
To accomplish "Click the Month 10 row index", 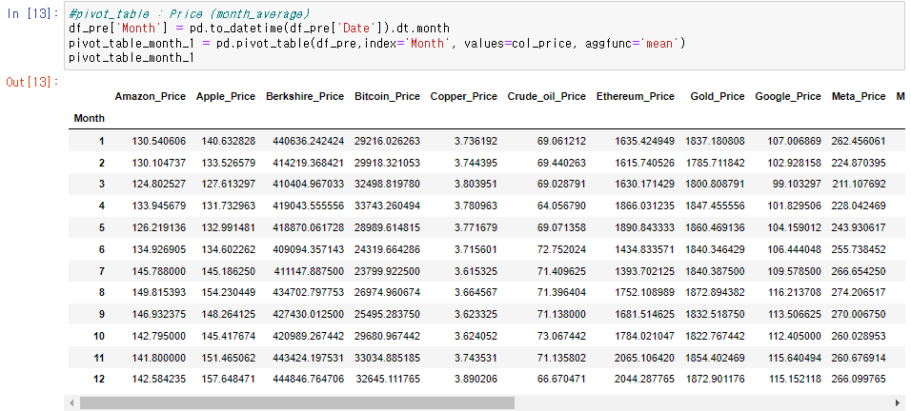I will tap(99, 336).
